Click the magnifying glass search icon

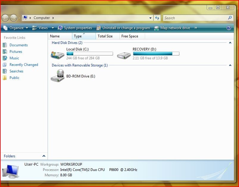230,18
